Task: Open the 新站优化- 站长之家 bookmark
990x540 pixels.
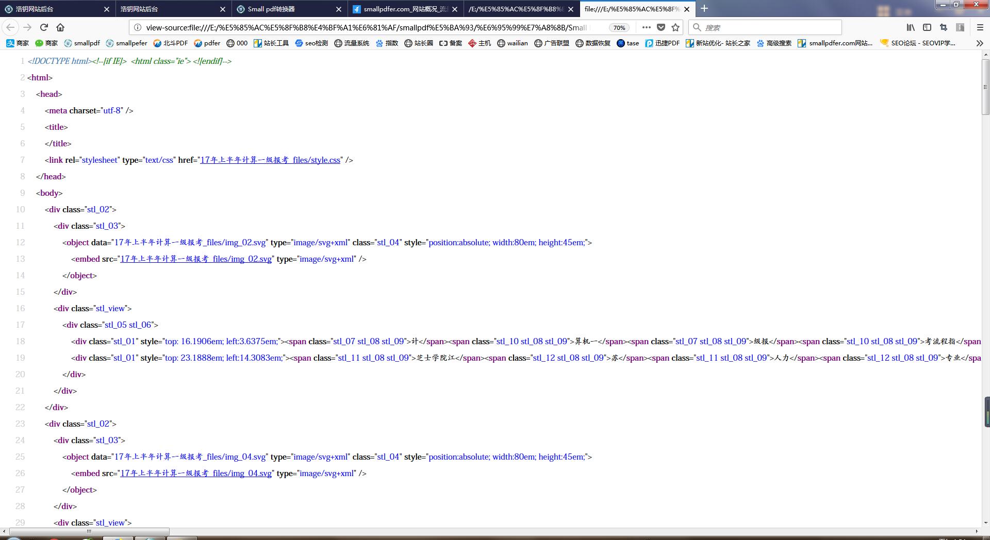Action: [718, 43]
